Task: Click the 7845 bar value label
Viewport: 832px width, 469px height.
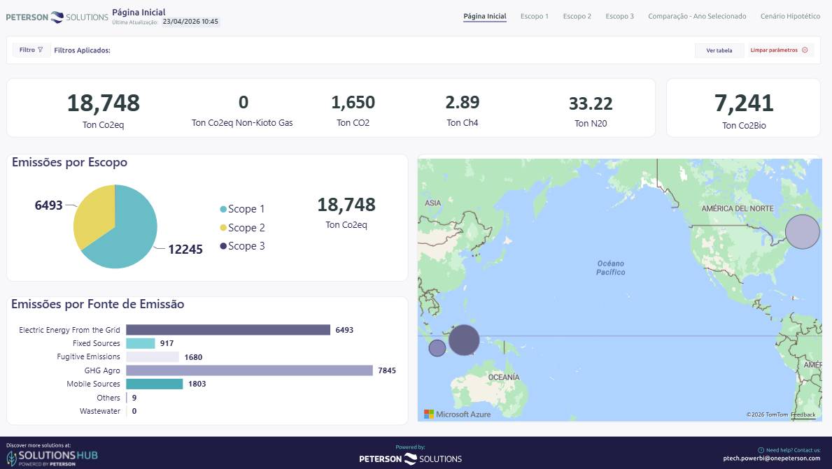Action: pos(387,370)
